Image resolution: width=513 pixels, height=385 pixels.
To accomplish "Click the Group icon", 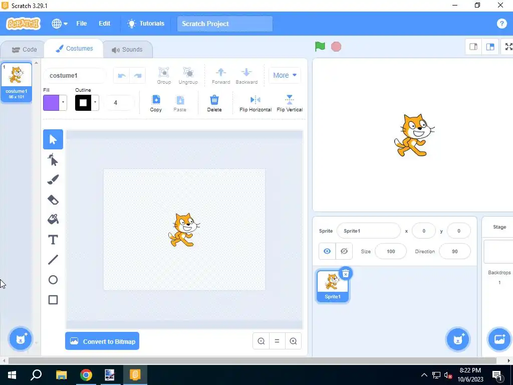I will click(x=164, y=76).
